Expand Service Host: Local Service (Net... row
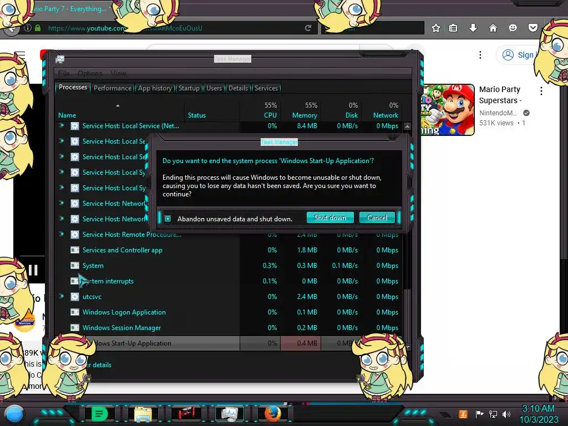568x426 pixels. [62, 126]
